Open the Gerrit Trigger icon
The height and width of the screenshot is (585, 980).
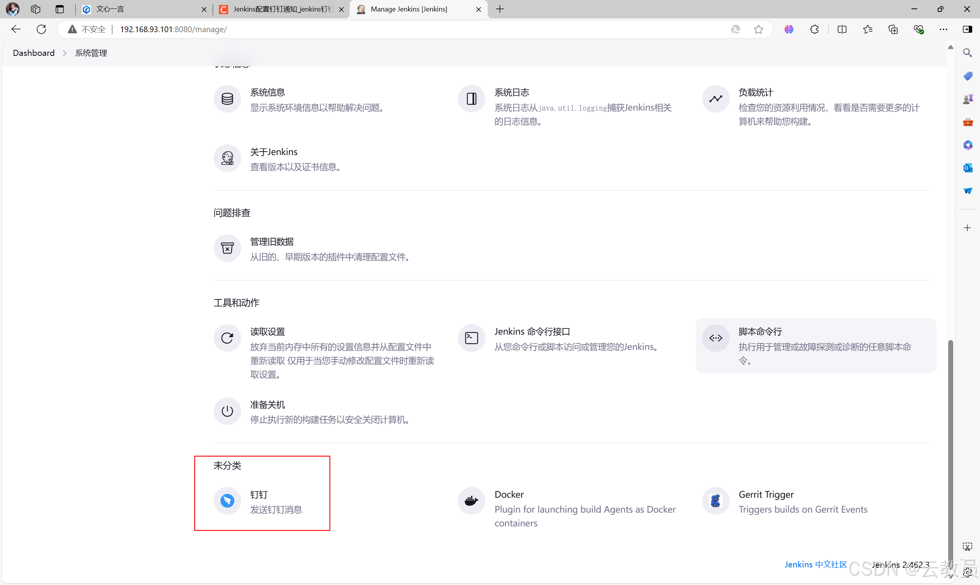click(x=715, y=501)
